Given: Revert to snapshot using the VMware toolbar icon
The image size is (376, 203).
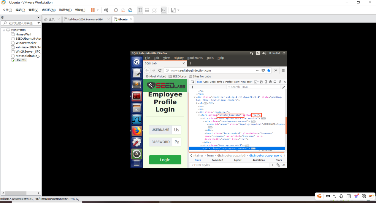Looking at the screenshot, I should pyautogui.click(x=123, y=10).
